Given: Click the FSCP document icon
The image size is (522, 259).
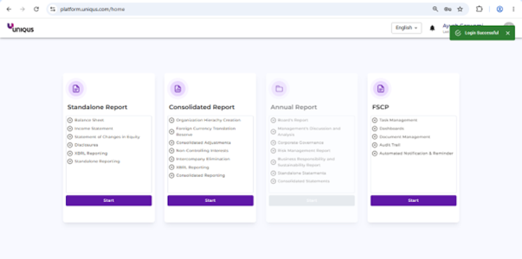Looking at the screenshot, I should [x=381, y=89].
